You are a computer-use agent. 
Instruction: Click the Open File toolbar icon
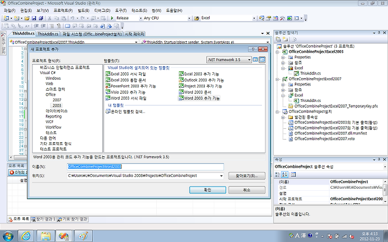tap(27, 18)
